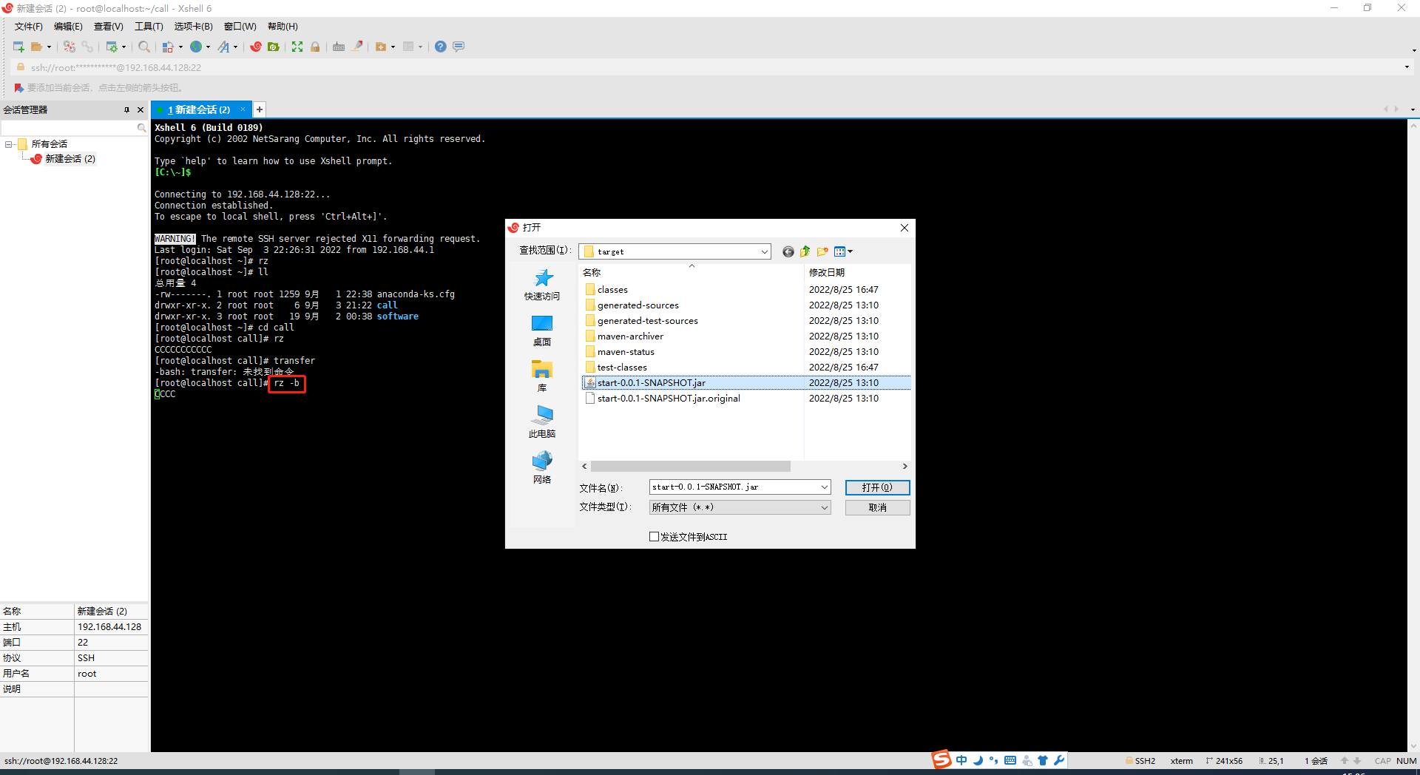Launch Xftp from the toolbar
1420x775 pixels.
[x=273, y=47]
